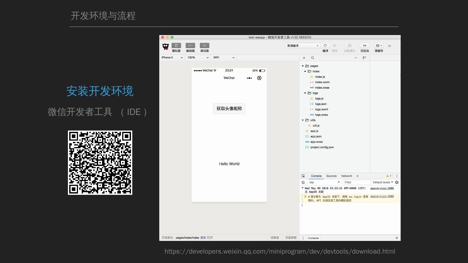This screenshot has width=468, height=263.
Task: Switch to the Network tab
Action: coord(346,176)
